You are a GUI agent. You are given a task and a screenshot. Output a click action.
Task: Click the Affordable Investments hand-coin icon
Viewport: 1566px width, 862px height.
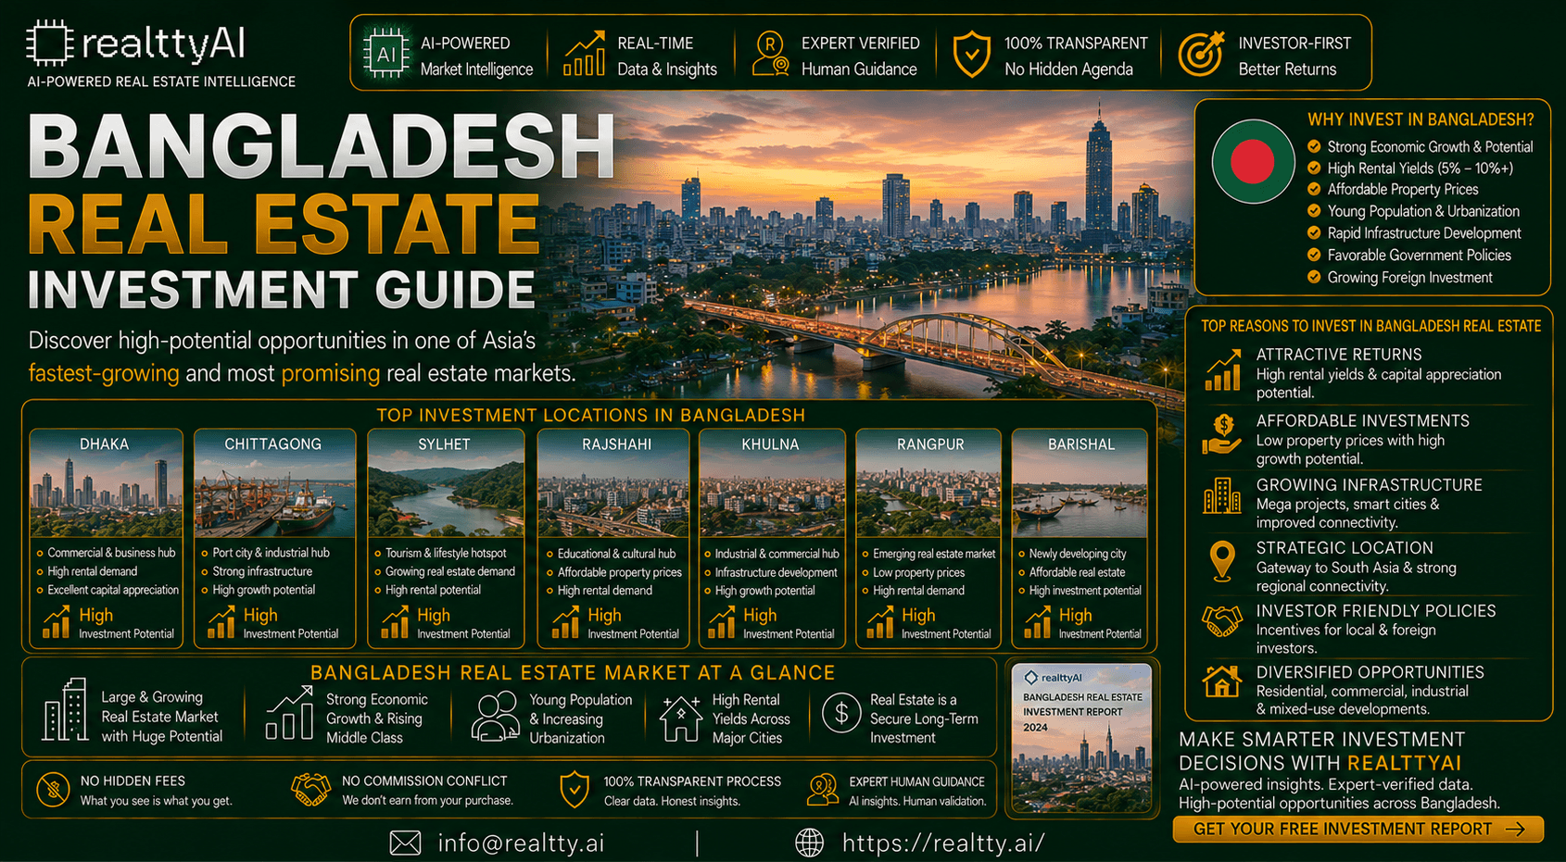click(1222, 434)
